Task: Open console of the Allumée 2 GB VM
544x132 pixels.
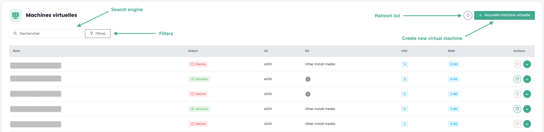Action: click(517, 109)
